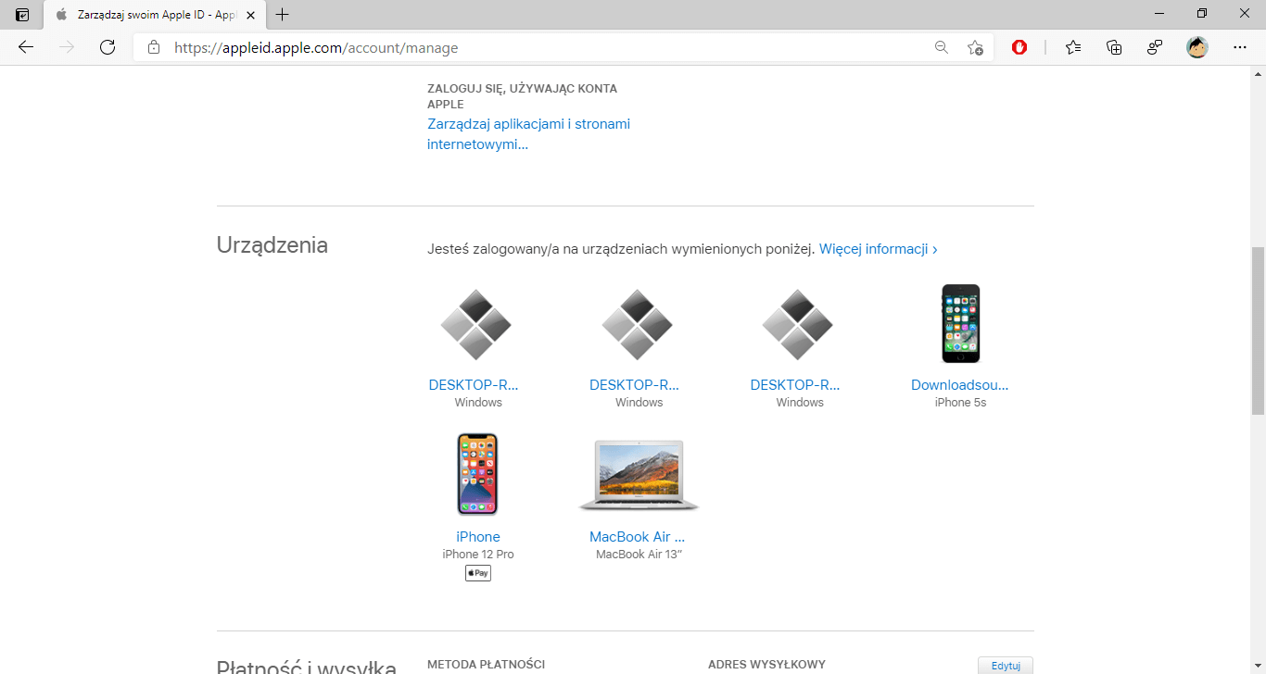The width and height of the screenshot is (1266, 674).
Task: Go back to the previous page
Action: pos(26,47)
